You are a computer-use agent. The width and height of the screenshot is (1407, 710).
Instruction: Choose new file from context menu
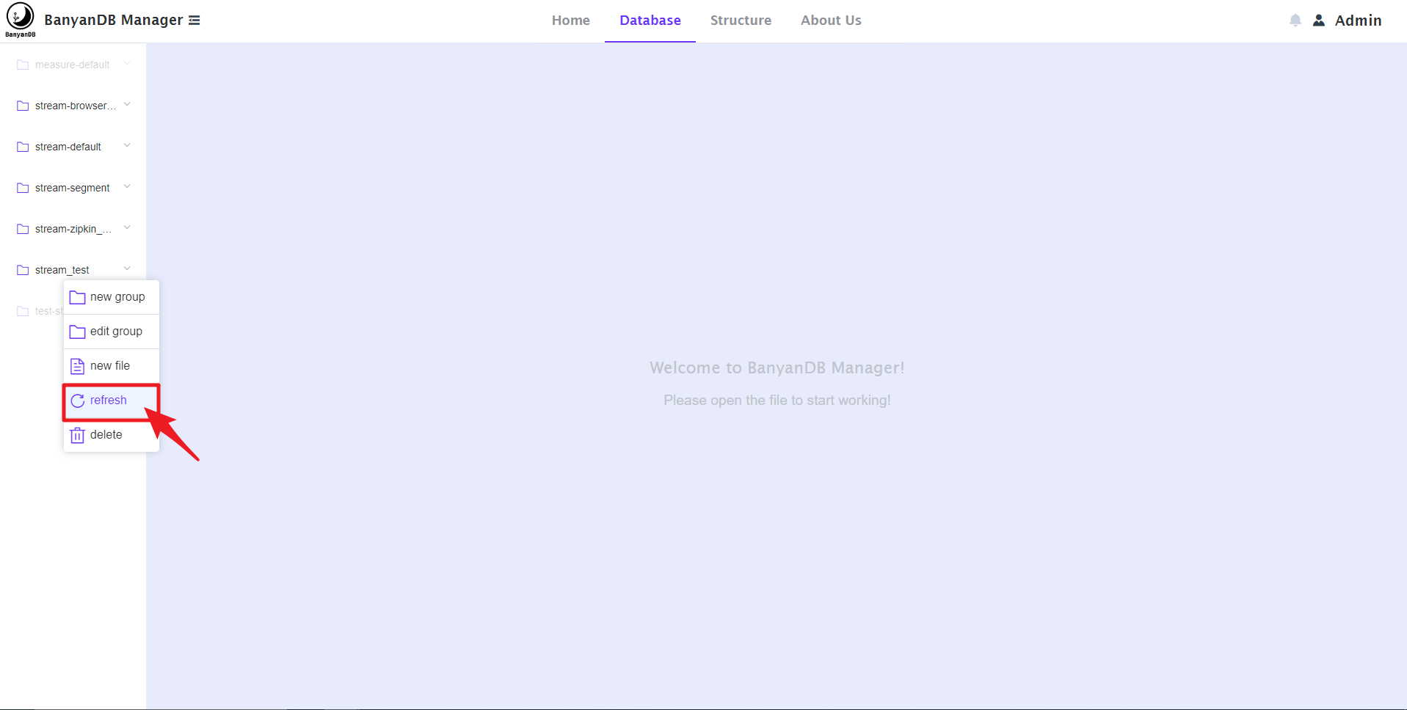(112, 366)
